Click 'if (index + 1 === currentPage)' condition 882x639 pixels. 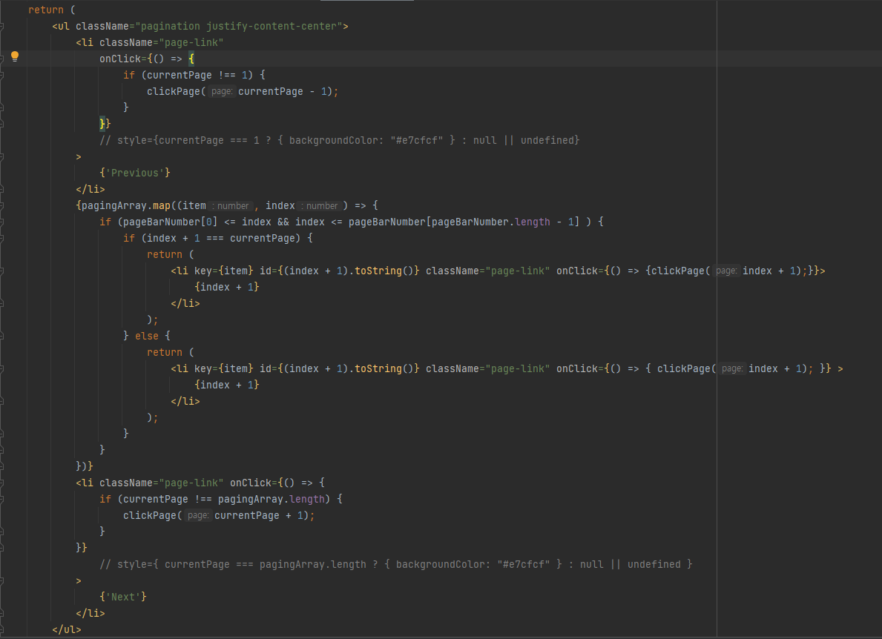(x=211, y=238)
